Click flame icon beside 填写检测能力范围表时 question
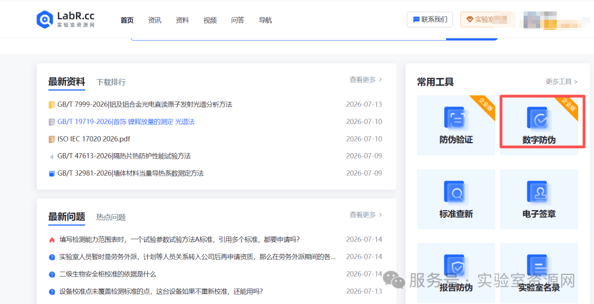594x304 pixels. pyautogui.click(x=52, y=240)
